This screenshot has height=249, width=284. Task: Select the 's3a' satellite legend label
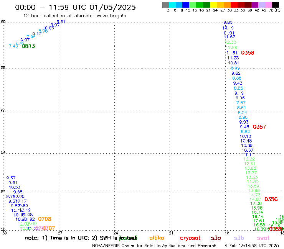tap(216, 238)
